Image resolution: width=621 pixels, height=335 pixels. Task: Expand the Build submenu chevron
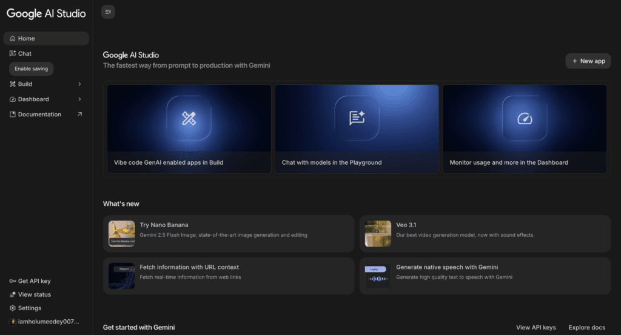[x=79, y=84]
